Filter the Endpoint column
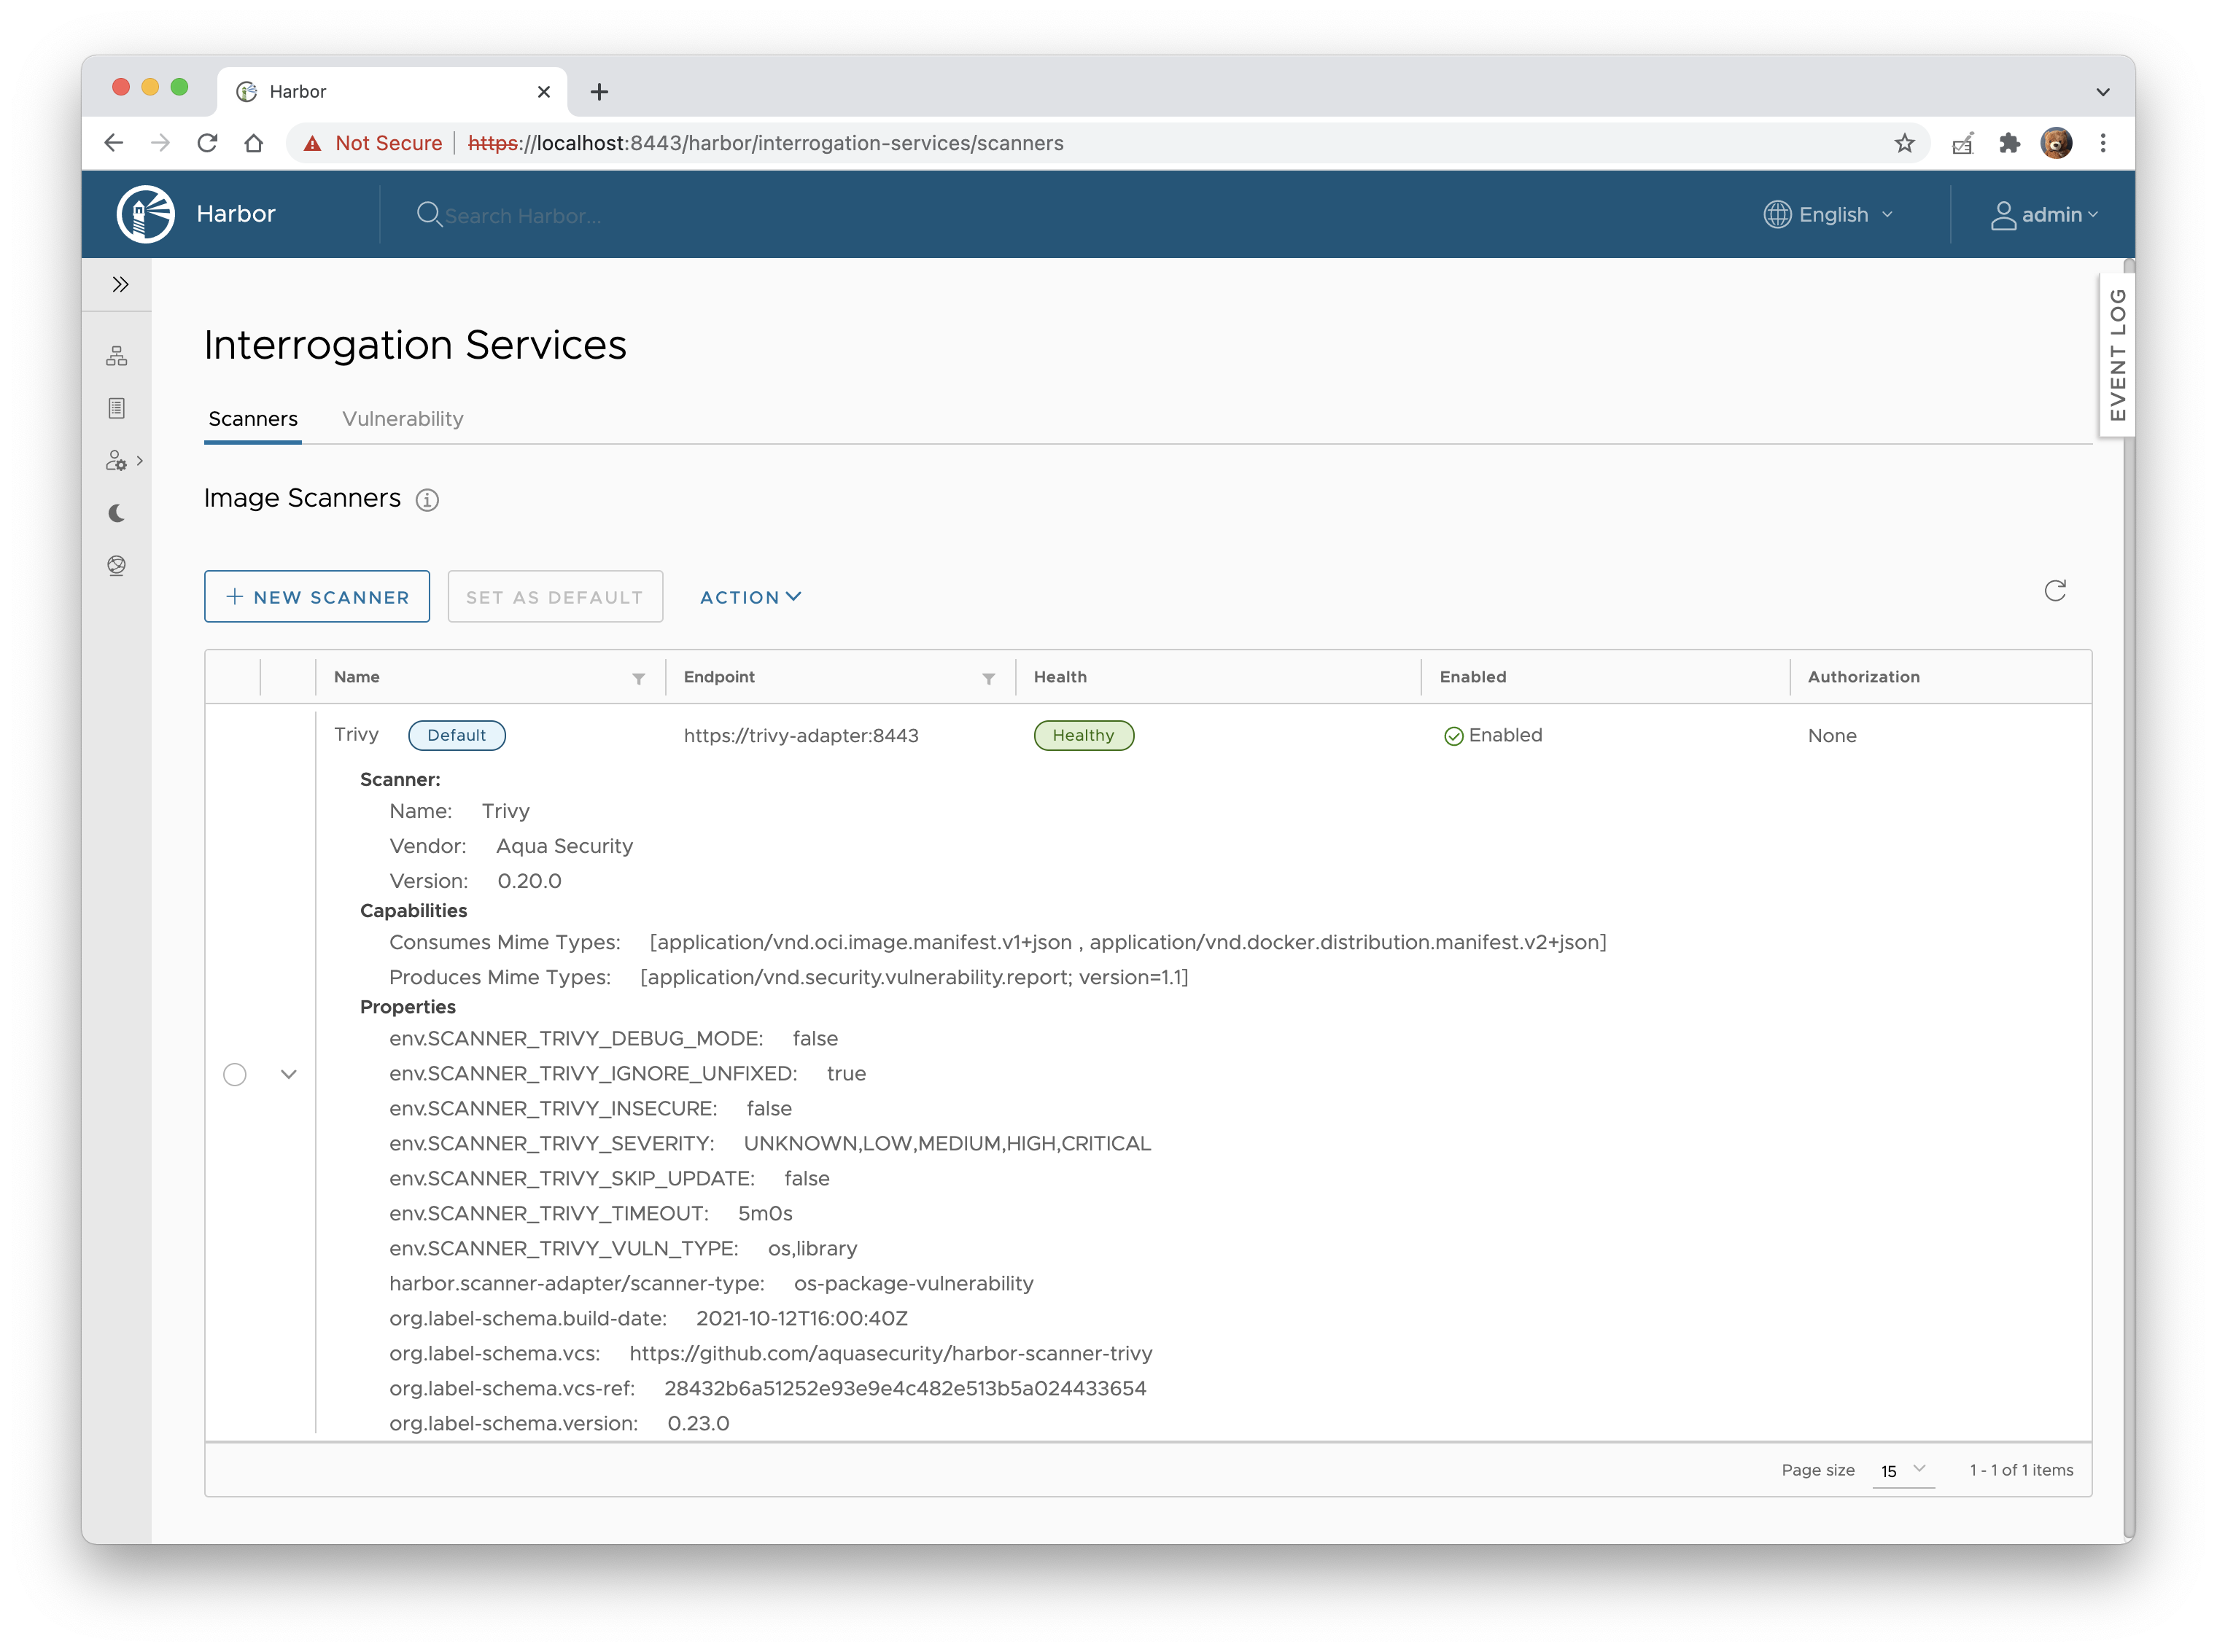This screenshot has width=2217, height=1652. coord(988,679)
